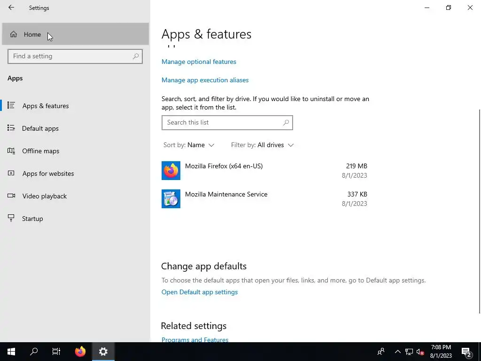Viewport: 481px width, 361px height.
Task: Click the Home house icon
Action: 14,34
